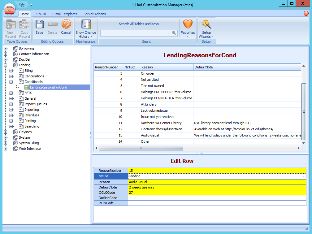312x234 pixels.
Task: Expand the Web Interface tree node
Action: (6, 149)
